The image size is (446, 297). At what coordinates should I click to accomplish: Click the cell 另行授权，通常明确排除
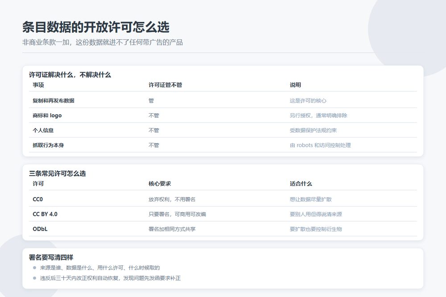318,115
